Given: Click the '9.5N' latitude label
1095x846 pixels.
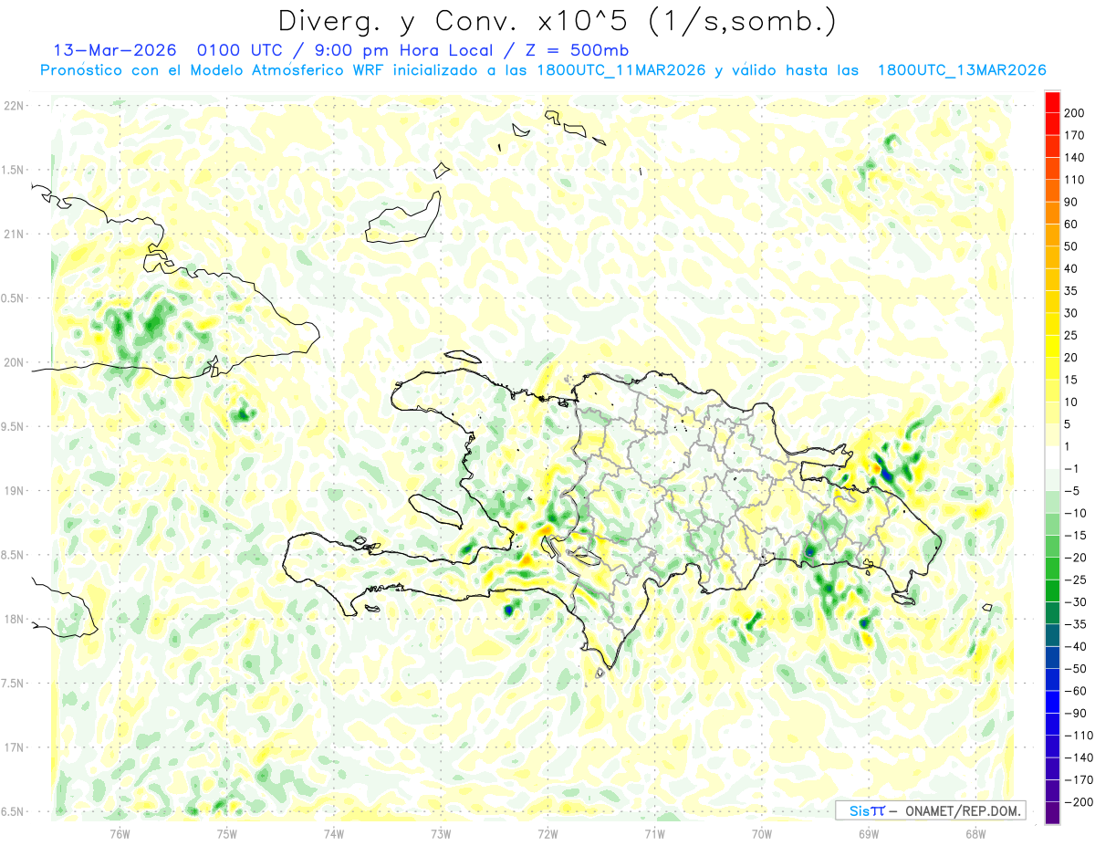Looking at the screenshot, I should [13, 426].
